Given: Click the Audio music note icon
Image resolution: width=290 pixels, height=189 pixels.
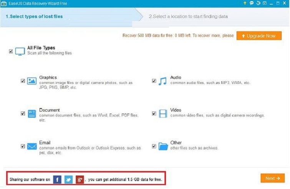Looking at the screenshot, I should [163, 81].
